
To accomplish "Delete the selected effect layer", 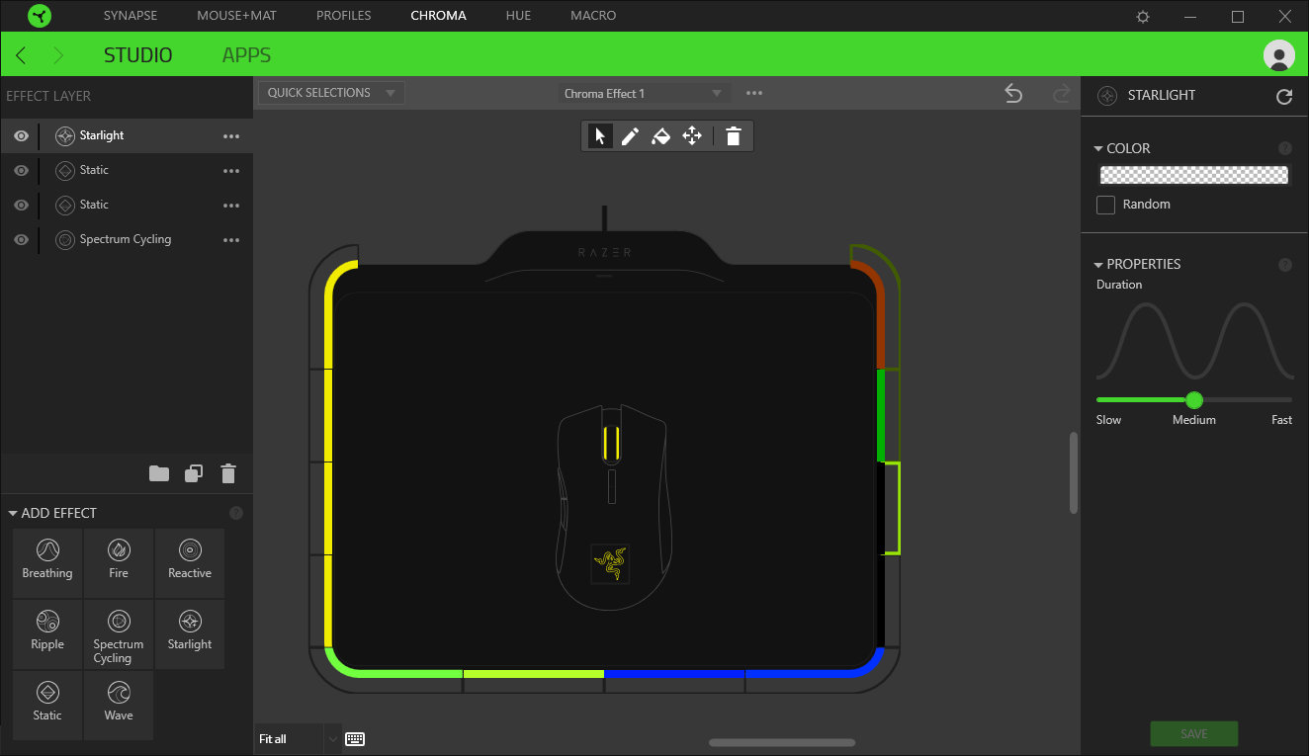I will (x=228, y=473).
